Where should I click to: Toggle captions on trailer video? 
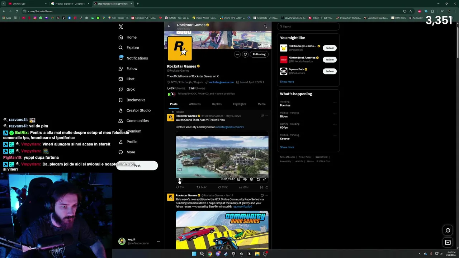[238, 179]
